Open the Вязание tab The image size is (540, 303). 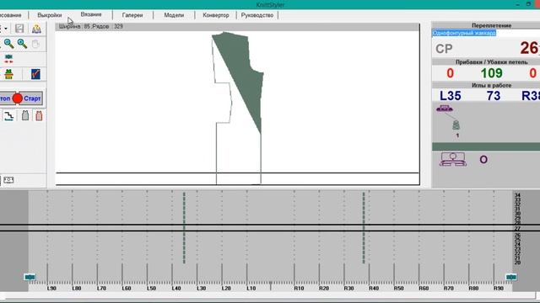click(x=91, y=14)
